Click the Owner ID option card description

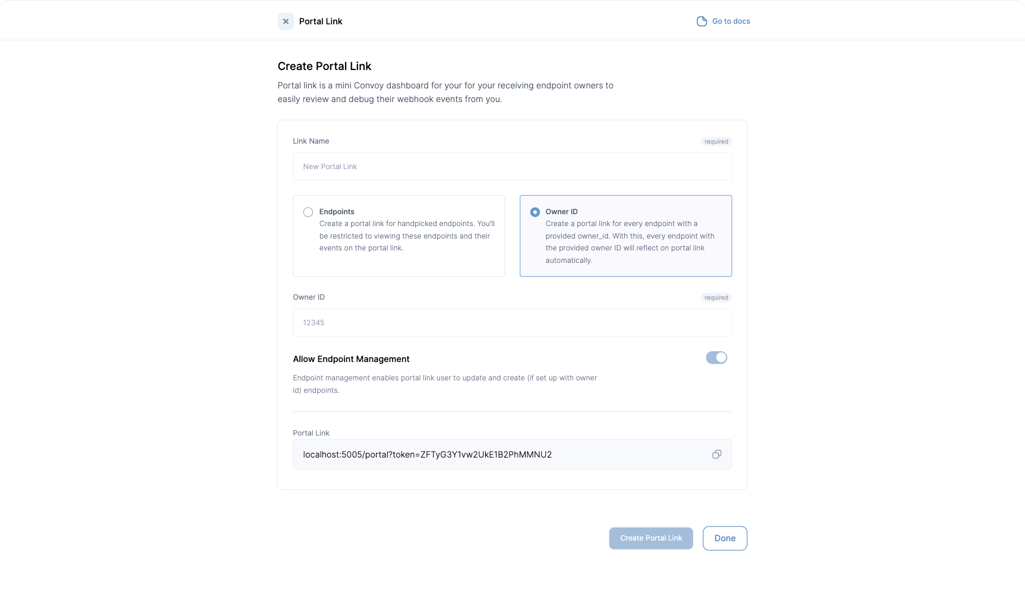(x=629, y=242)
